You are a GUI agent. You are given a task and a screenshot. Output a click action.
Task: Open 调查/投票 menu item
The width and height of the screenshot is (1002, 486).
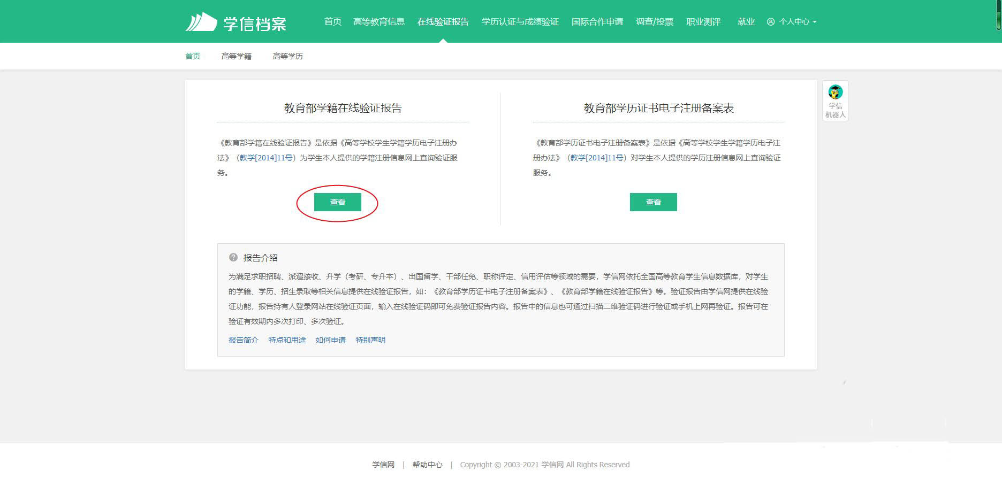(655, 21)
